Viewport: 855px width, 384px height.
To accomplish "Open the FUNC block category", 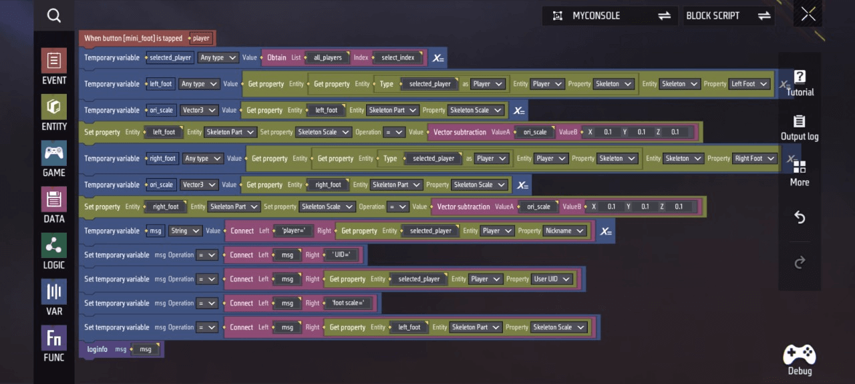I will pyautogui.click(x=54, y=343).
